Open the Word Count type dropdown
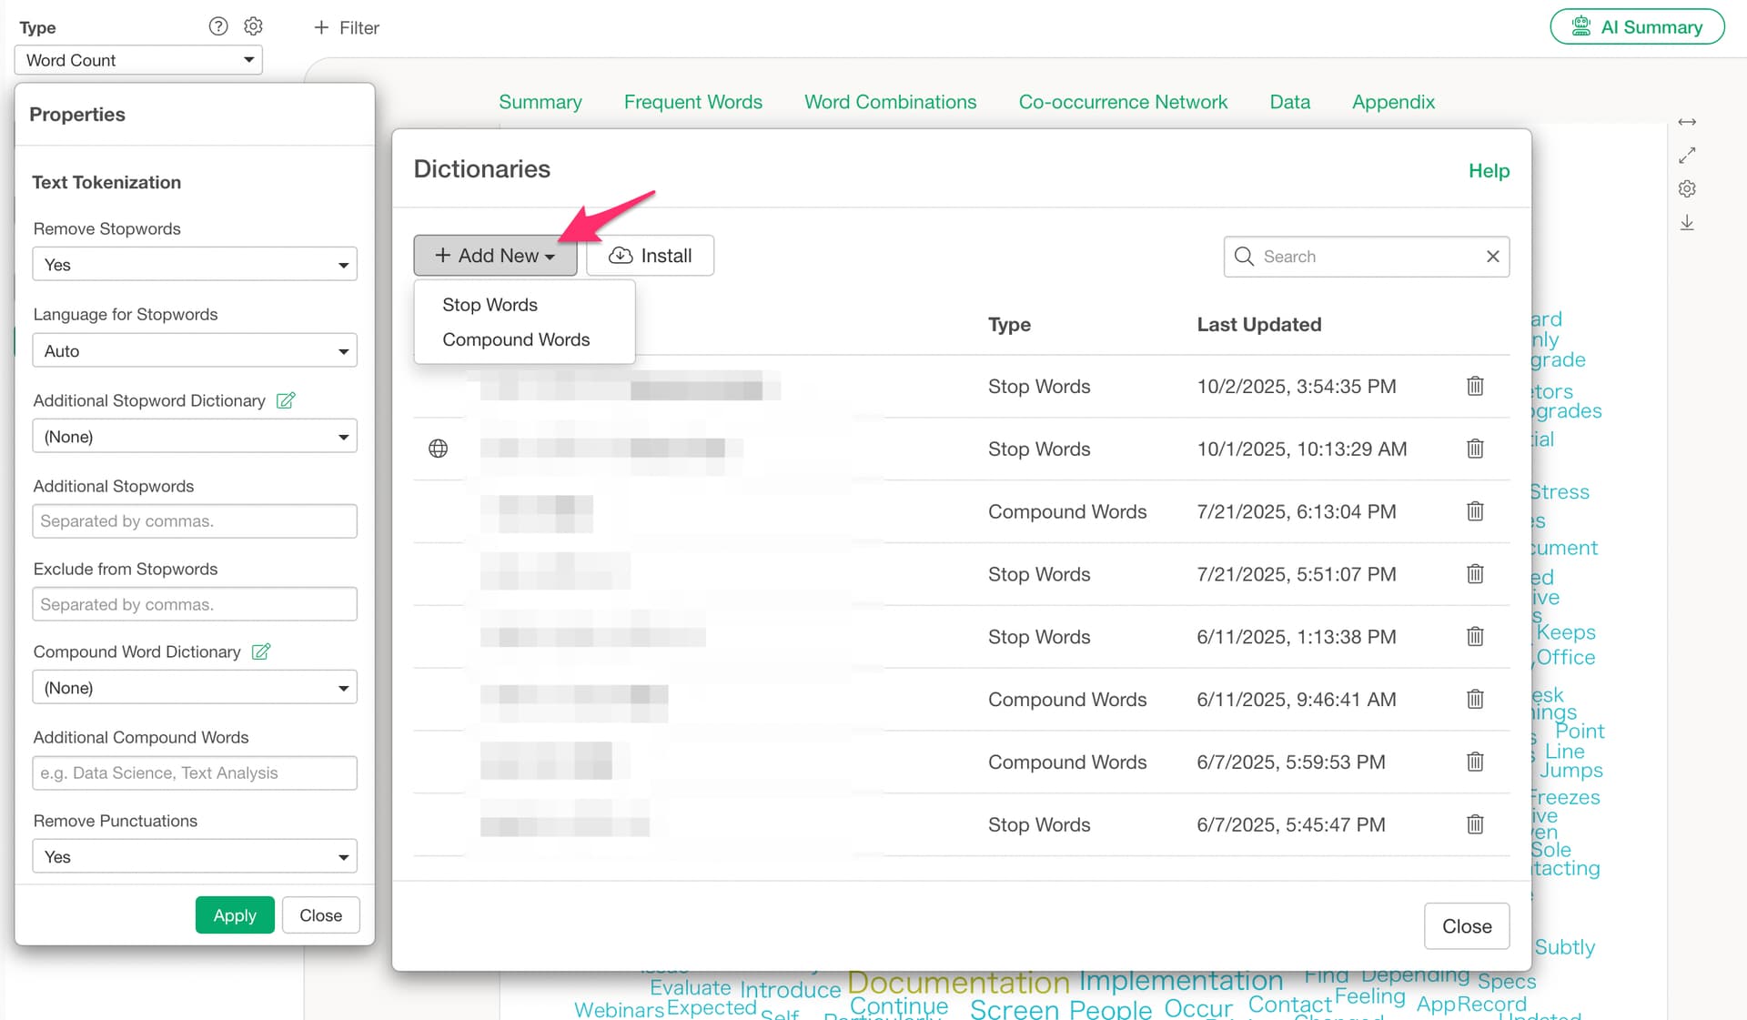Image resolution: width=1747 pixels, height=1020 pixels. (138, 60)
